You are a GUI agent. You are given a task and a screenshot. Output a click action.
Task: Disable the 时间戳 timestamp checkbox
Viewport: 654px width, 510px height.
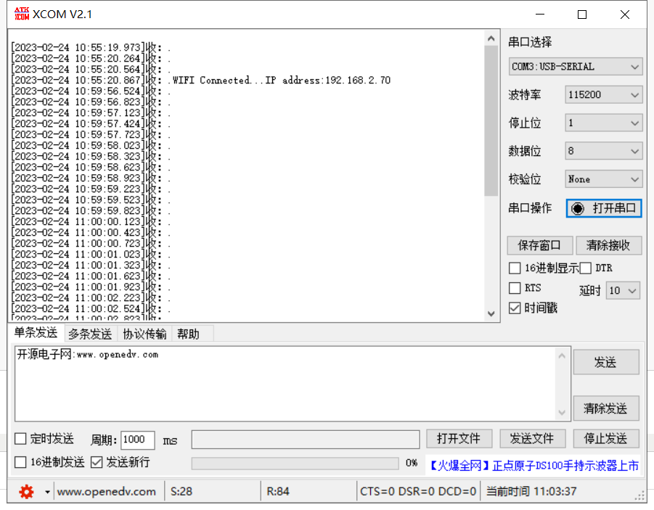tap(515, 308)
